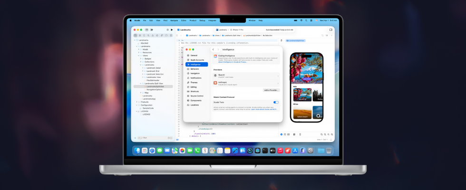Open the Editor menu in menu bar
Screen dimensions: 466x190
[184, 20]
